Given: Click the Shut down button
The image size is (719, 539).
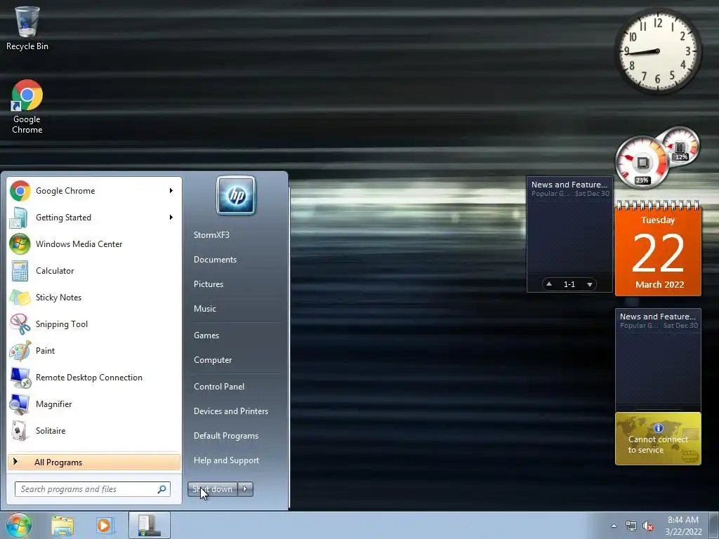Looking at the screenshot, I should pyautogui.click(x=213, y=489).
